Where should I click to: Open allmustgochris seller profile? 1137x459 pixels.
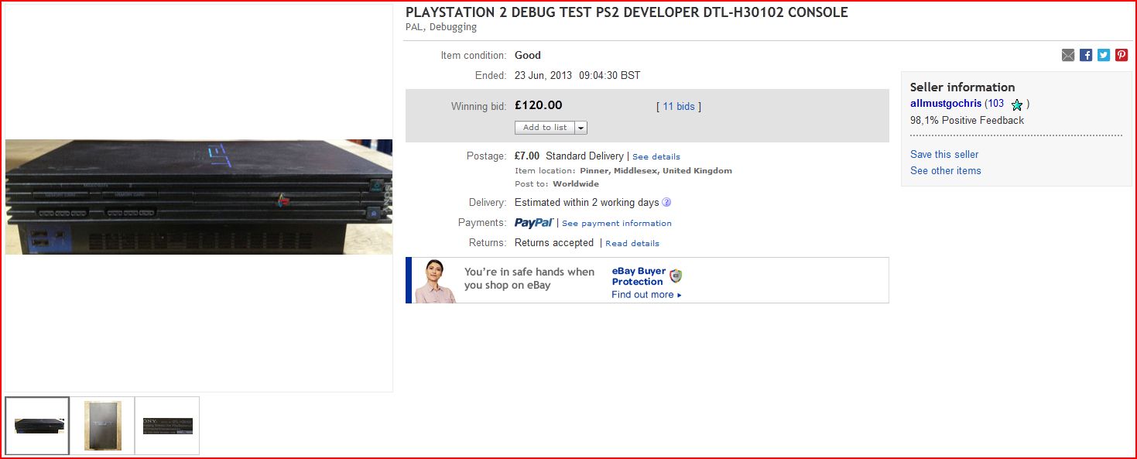[946, 104]
